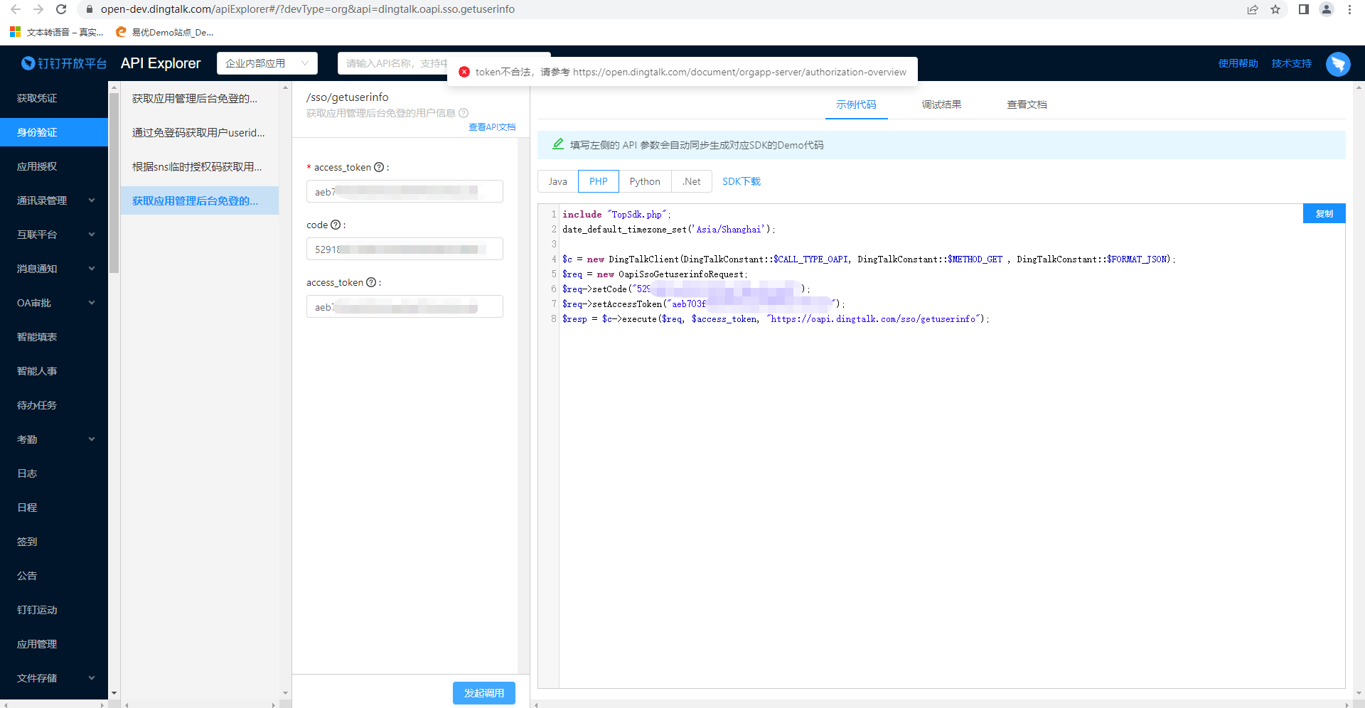Select 公告 in the sidebar
The image size is (1365, 708).
click(54, 576)
